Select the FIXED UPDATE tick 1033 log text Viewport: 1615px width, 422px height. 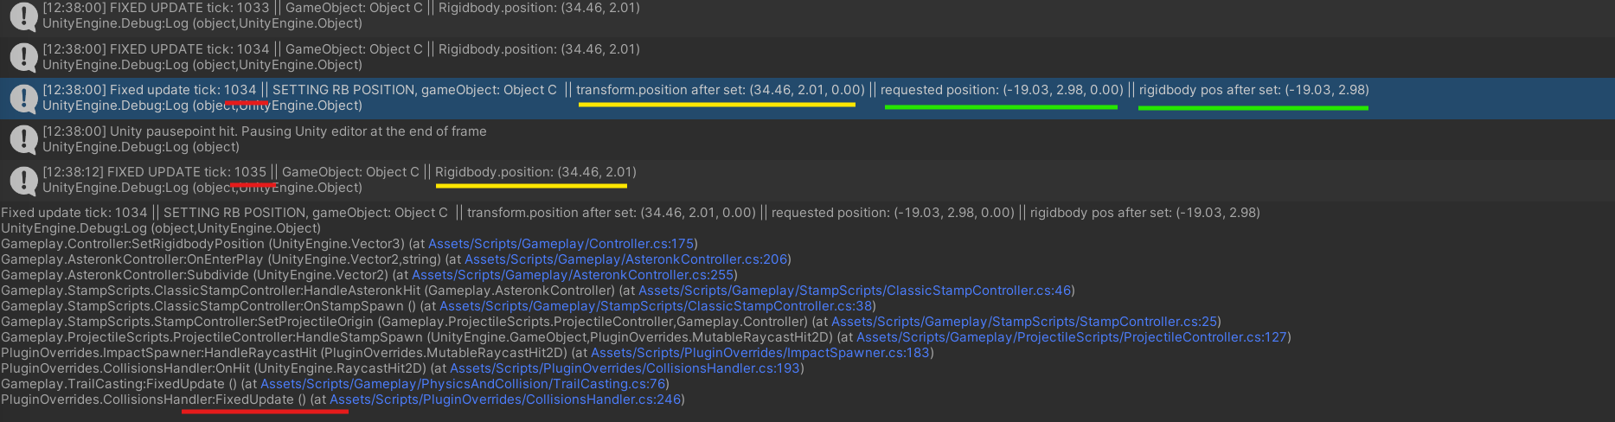click(341, 8)
